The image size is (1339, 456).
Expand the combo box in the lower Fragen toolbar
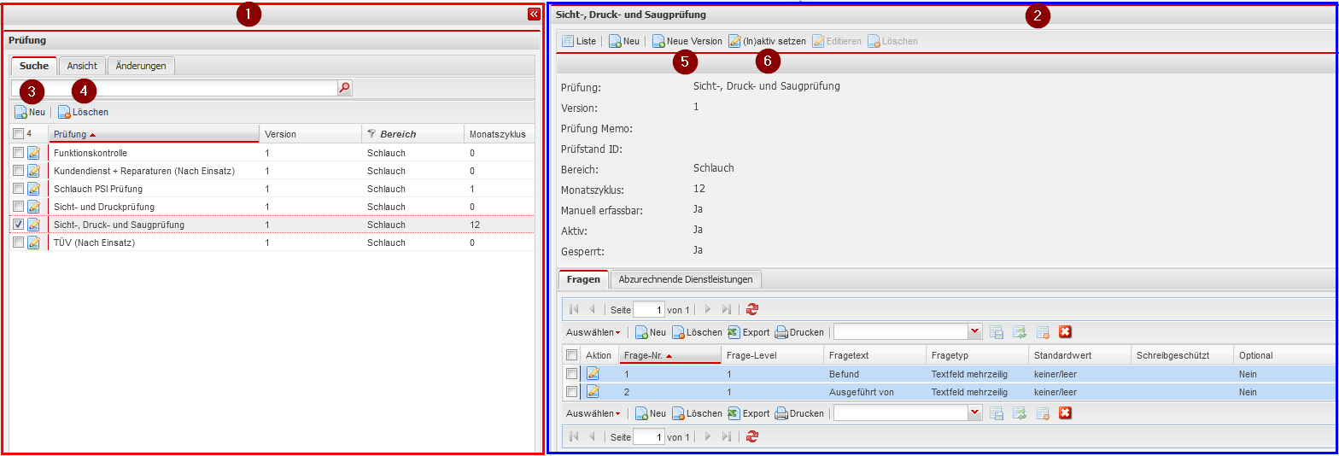coord(975,413)
